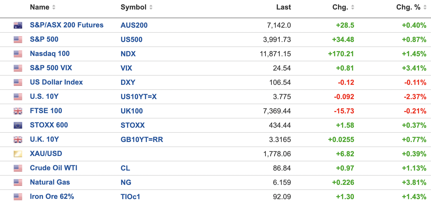Click the Australian flag icon beside S&P/ASX 200 Futures
The width and height of the screenshot is (431, 206).
[x=18, y=25]
